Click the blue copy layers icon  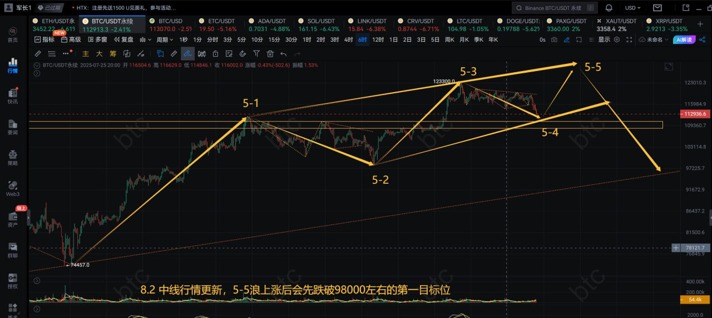tap(160, 53)
